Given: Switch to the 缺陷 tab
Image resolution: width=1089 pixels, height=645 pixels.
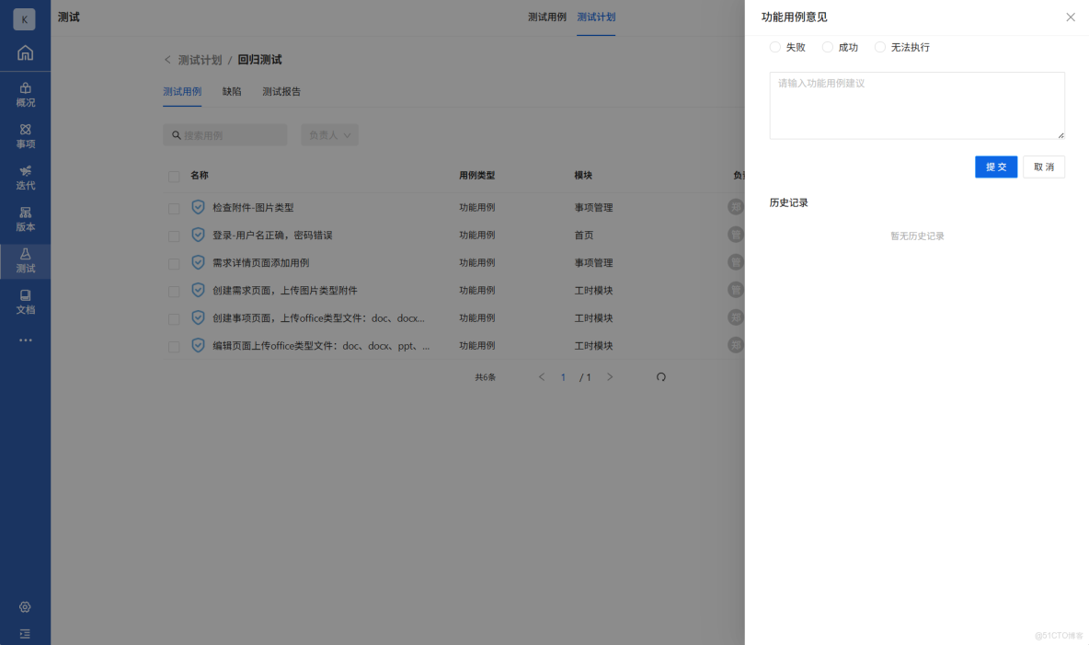Looking at the screenshot, I should pyautogui.click(x=231, y=91).
